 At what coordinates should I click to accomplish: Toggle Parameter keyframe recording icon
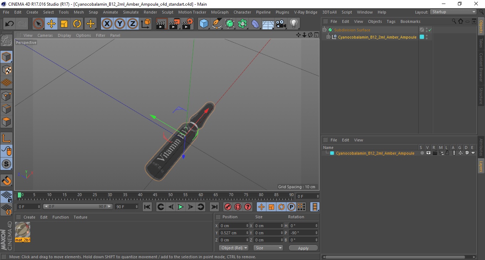click(x=291, y=207)
